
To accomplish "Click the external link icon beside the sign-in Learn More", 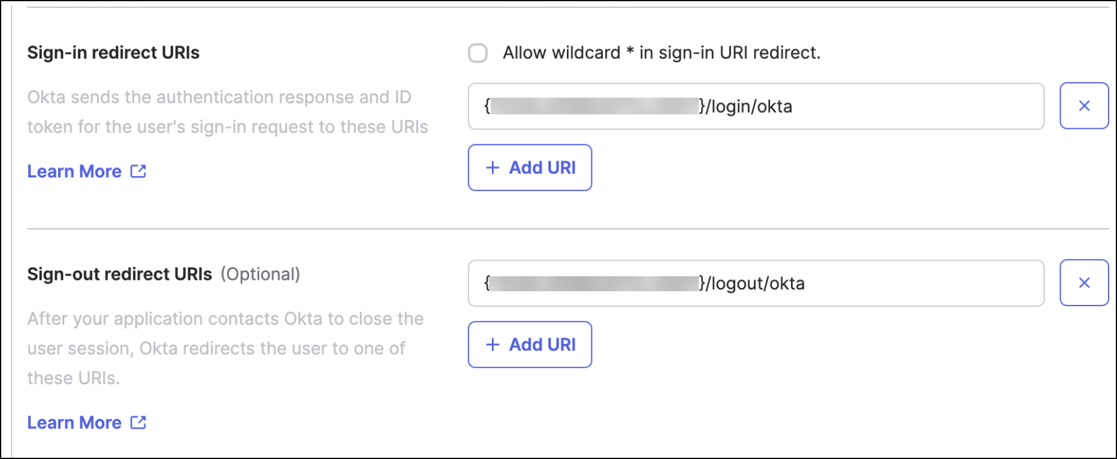I will coord(138,171).
